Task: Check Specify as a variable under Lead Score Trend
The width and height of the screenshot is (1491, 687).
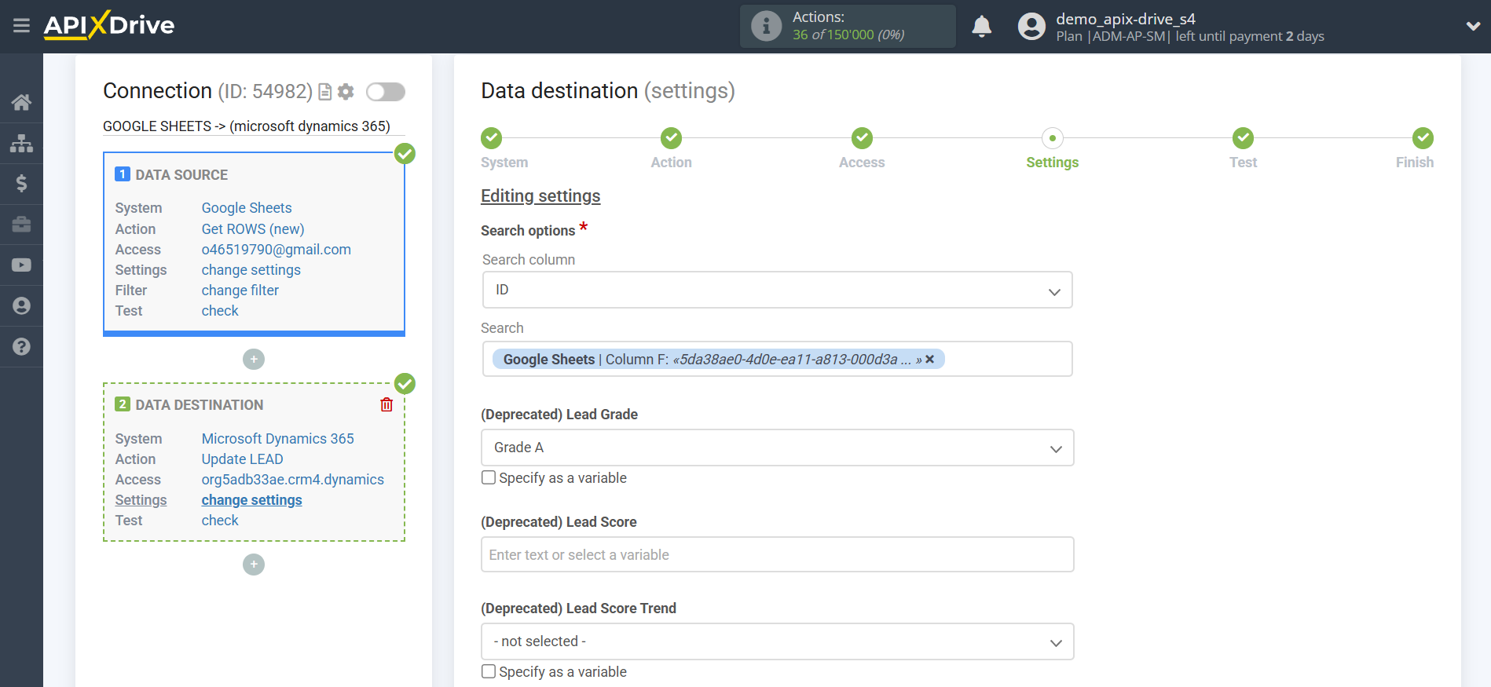Action: tap(489, 671)
